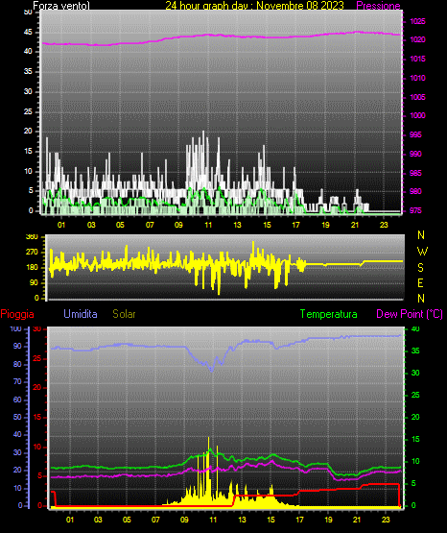Click hour 15 on bottom graph axis
Viewport: 447px width, 533px height.
(x=271, y=520)
